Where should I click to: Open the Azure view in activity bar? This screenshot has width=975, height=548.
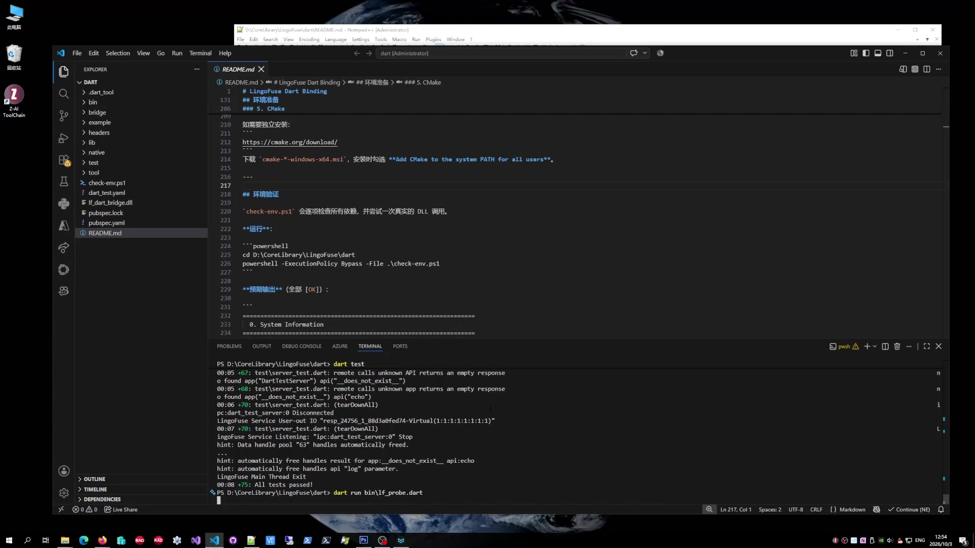click(x=63, y=226)
